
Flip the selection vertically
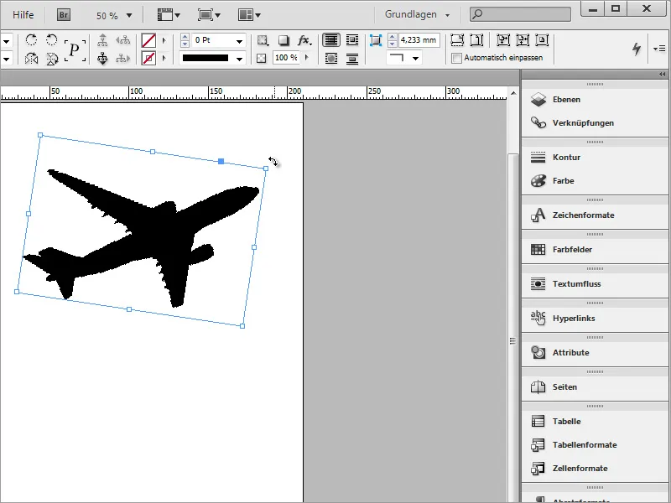(51, 58)
